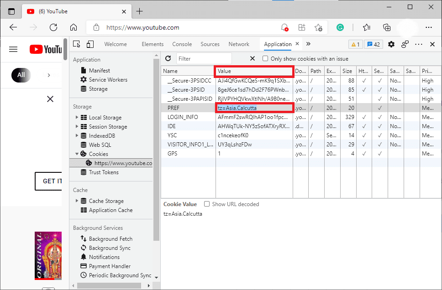Open YouTube hamburger guide menu
This screenshot has width=442, height=290.
point(13,49)
